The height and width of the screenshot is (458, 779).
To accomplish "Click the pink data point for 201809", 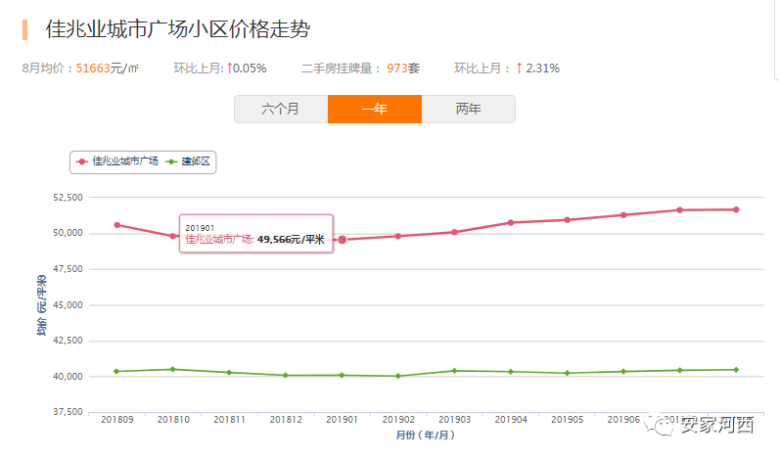I will [x=117, y=225].
